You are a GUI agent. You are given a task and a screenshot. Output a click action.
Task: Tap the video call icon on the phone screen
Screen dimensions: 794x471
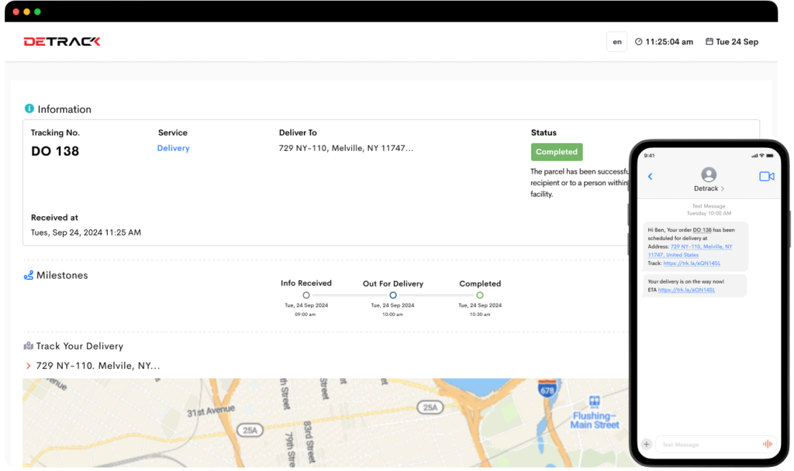(x=766, y=176)
